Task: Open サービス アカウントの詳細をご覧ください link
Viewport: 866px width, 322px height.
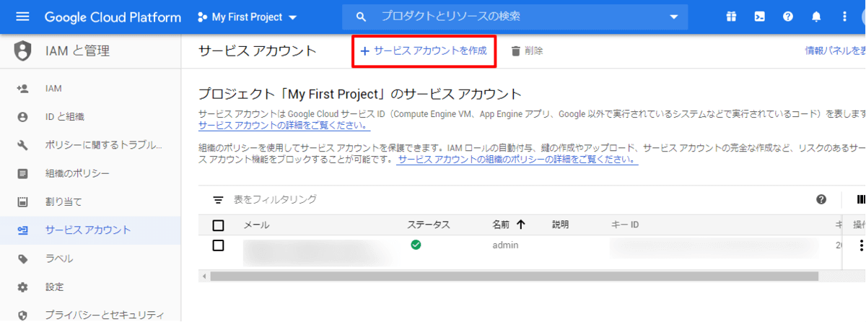Action: coord(284,126)
